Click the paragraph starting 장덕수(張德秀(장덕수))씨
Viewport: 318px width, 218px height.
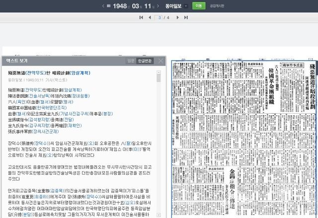coord(79,149)
